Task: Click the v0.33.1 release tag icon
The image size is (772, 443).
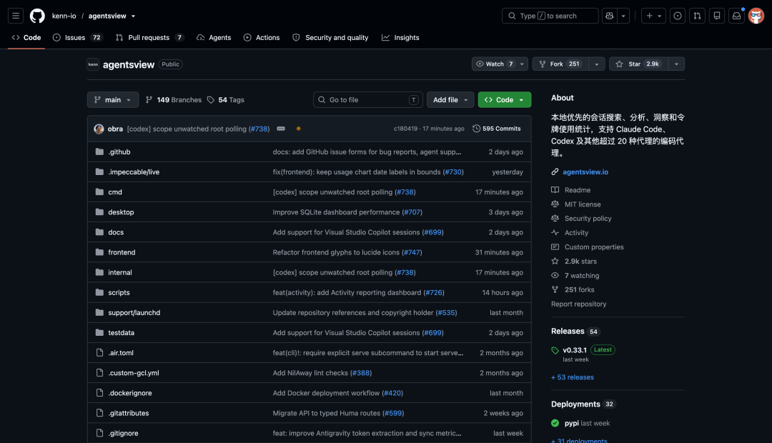Action: pos(555,350)
